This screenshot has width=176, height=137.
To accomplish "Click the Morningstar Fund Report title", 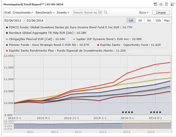I will pyautogui.click(x=33, y=4).
